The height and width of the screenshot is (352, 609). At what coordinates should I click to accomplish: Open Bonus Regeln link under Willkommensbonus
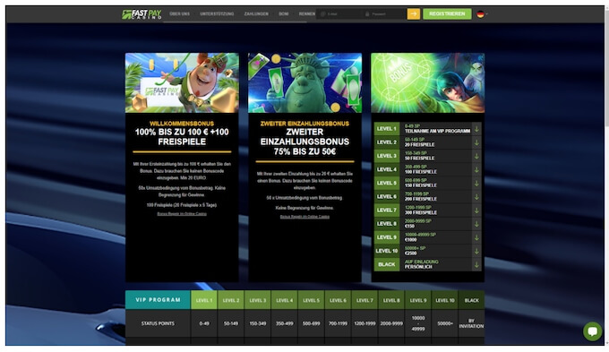[x=182, y=214]
